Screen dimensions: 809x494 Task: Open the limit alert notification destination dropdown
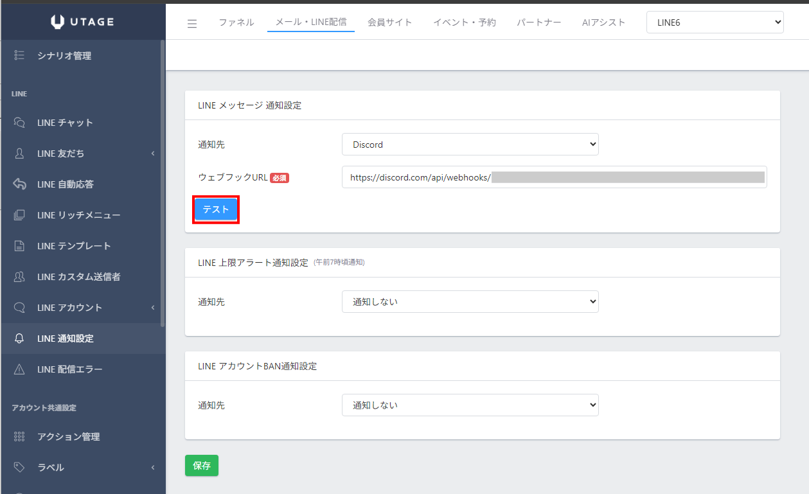[470, 301]
